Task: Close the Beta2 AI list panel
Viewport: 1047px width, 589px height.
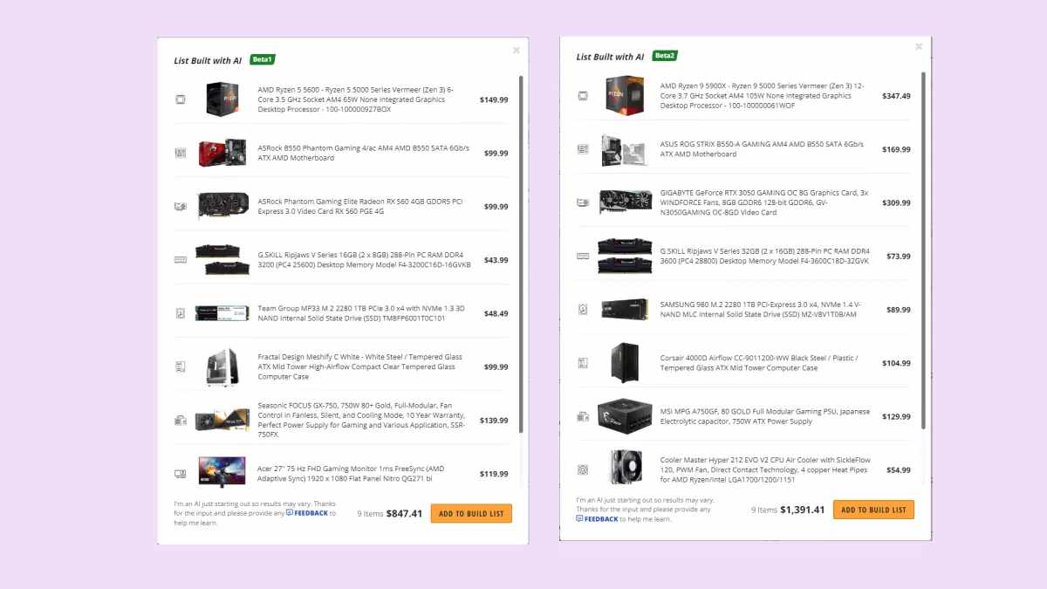Action: pos(919,46)
